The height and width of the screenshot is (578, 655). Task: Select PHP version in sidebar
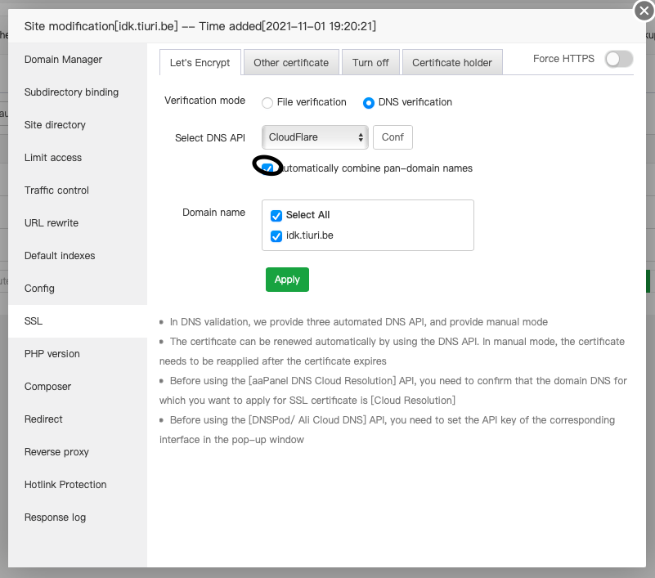[52, 354]
